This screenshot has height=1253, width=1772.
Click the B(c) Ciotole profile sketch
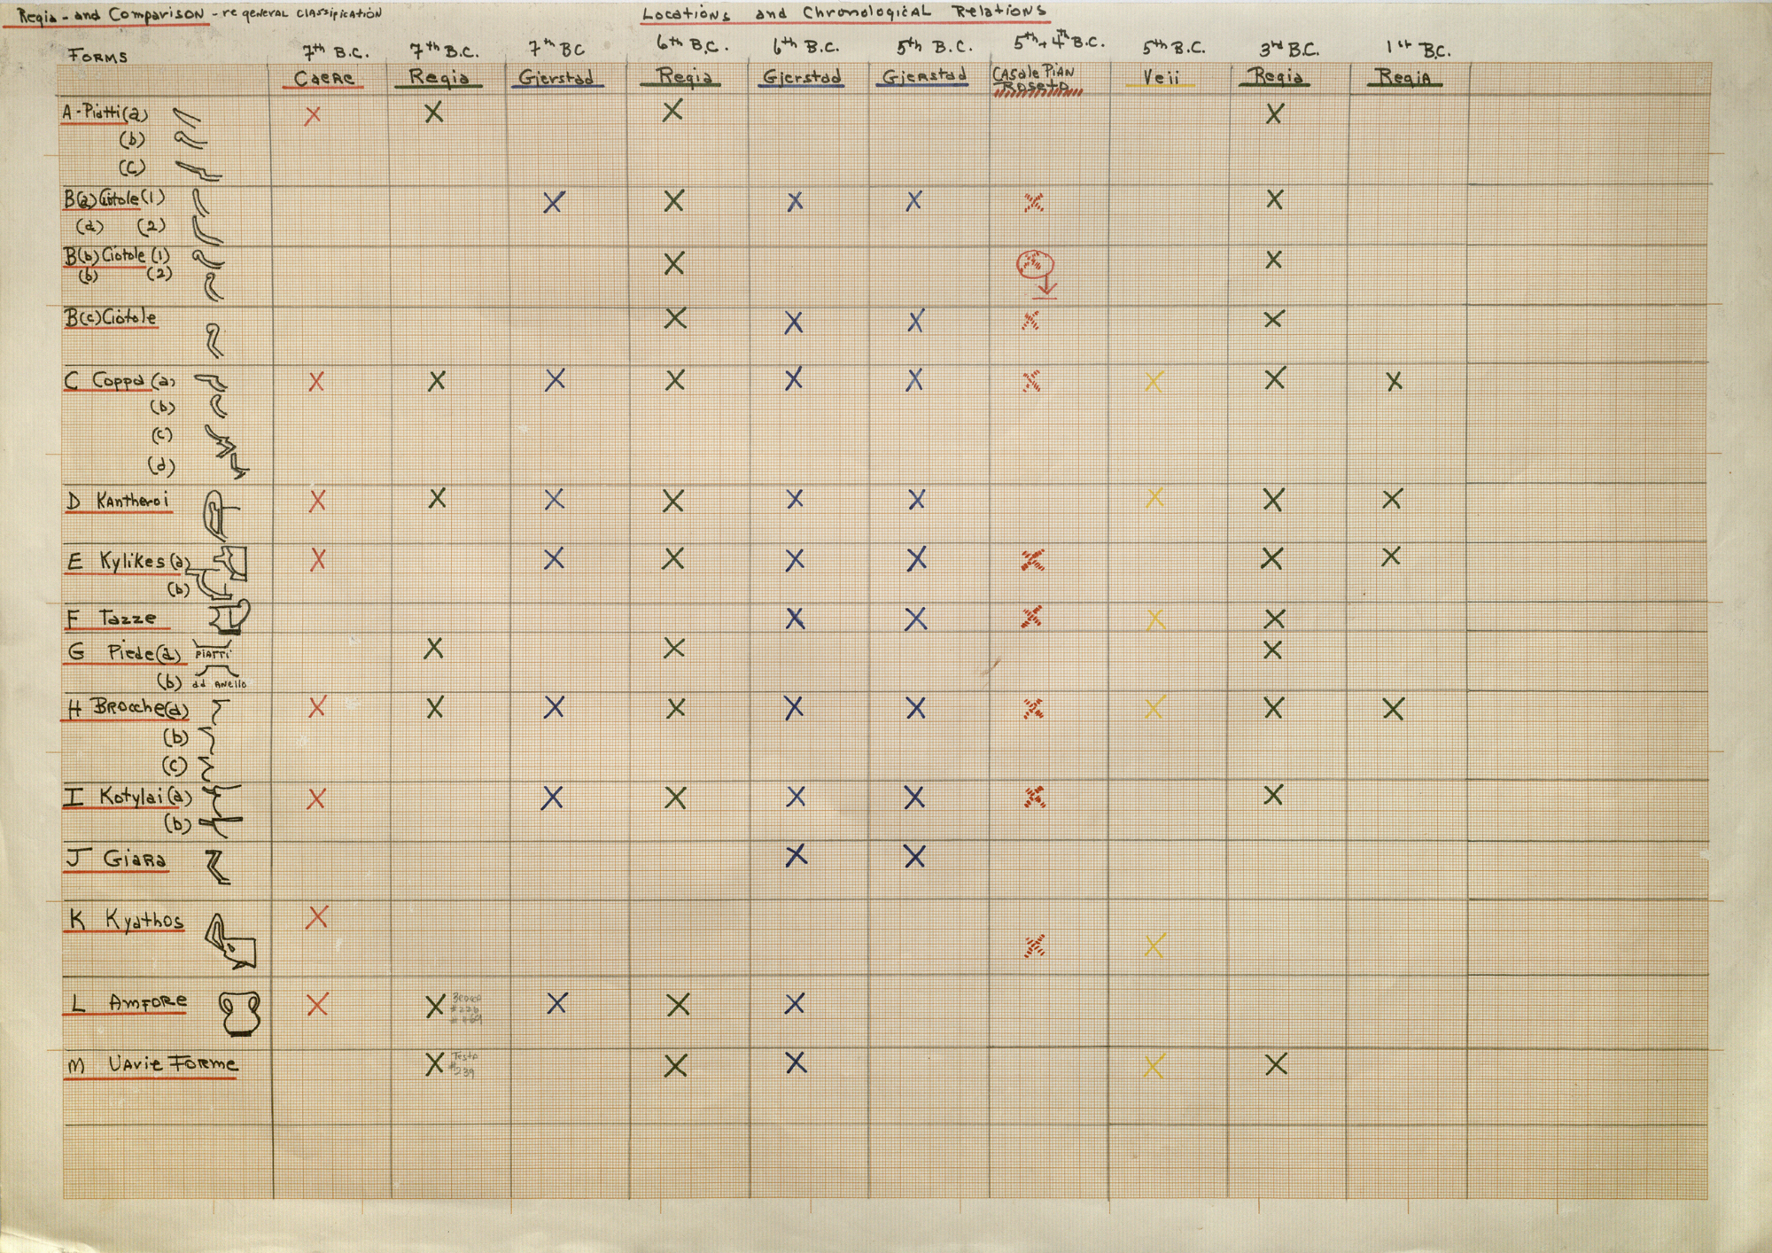[214, 340]
